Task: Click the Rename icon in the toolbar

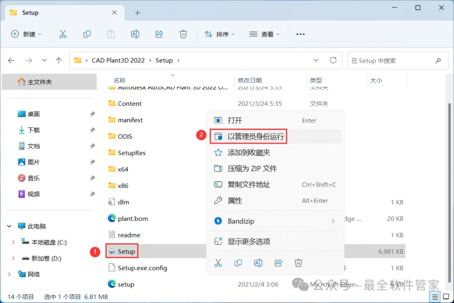Action: point(135,34)
